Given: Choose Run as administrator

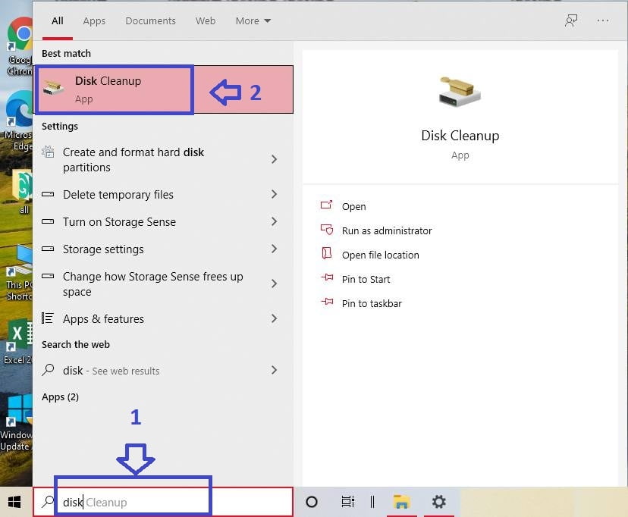Looking at the screenshot, I should (x=387, y=231).
